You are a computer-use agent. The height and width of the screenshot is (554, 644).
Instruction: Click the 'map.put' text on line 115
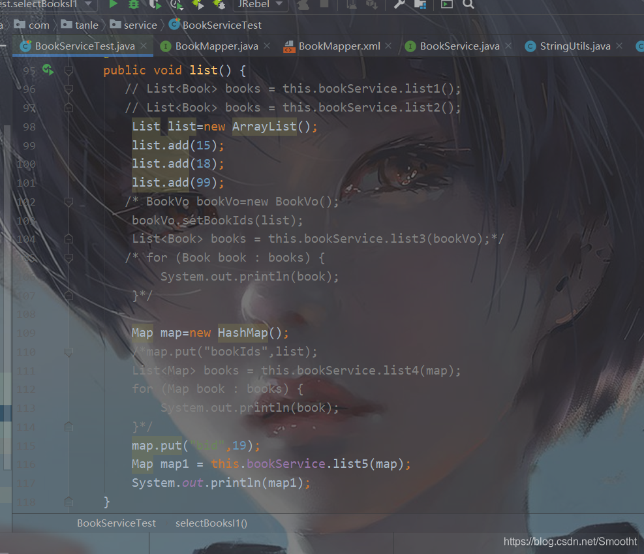(x=157, y=446)
